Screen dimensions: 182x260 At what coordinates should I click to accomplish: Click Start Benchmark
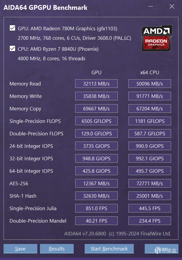[x=109, y=249]
